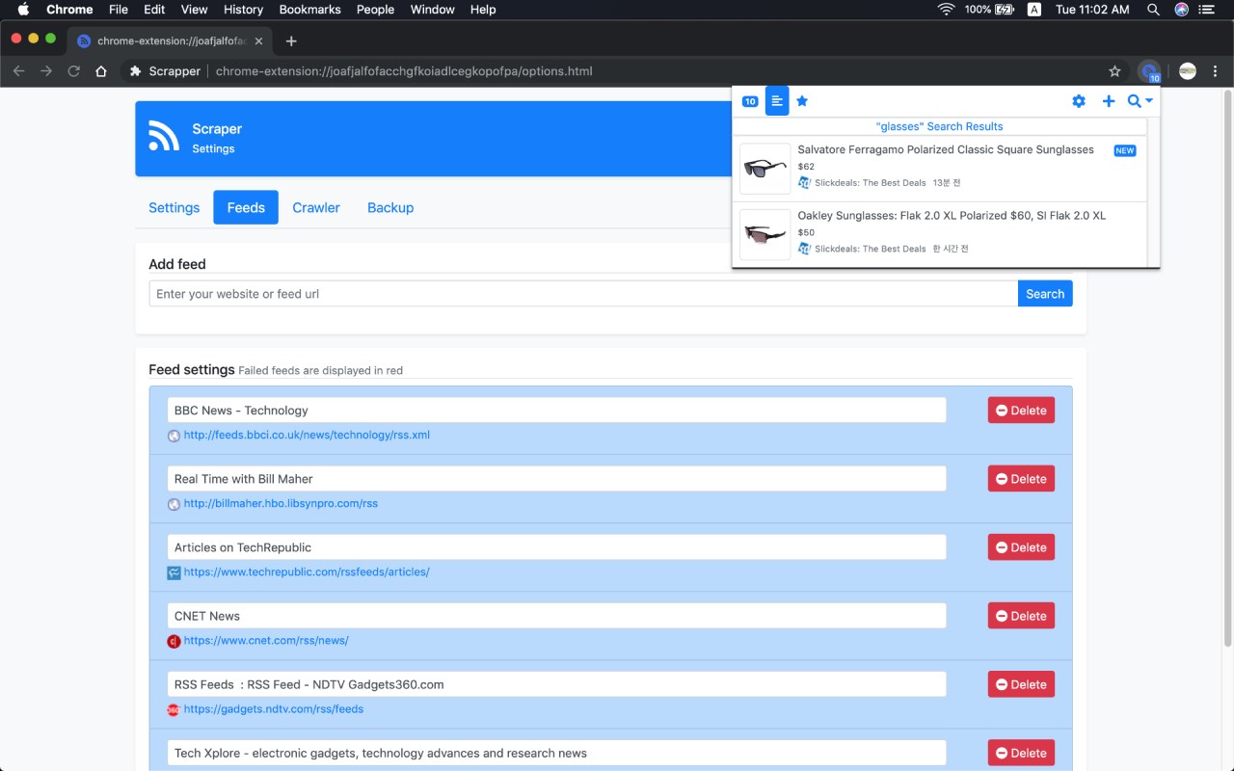Click the TechRepublic favicon
This screenshot has height=771, width=1234.
pyautogui.click(x=174, y=572)
